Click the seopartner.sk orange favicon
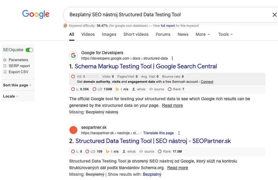The height and width of the screenshot is (180, 278). pyautogui.click(x=73, y=130)
